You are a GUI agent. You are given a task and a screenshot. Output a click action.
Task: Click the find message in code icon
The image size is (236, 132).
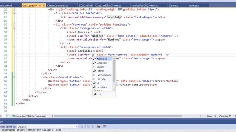(x=82, y=126)
